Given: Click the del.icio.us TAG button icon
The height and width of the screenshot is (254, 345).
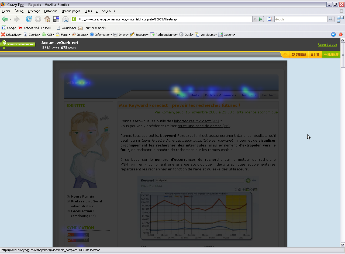Looking at the screenshot, I should (x=65, y=19).
